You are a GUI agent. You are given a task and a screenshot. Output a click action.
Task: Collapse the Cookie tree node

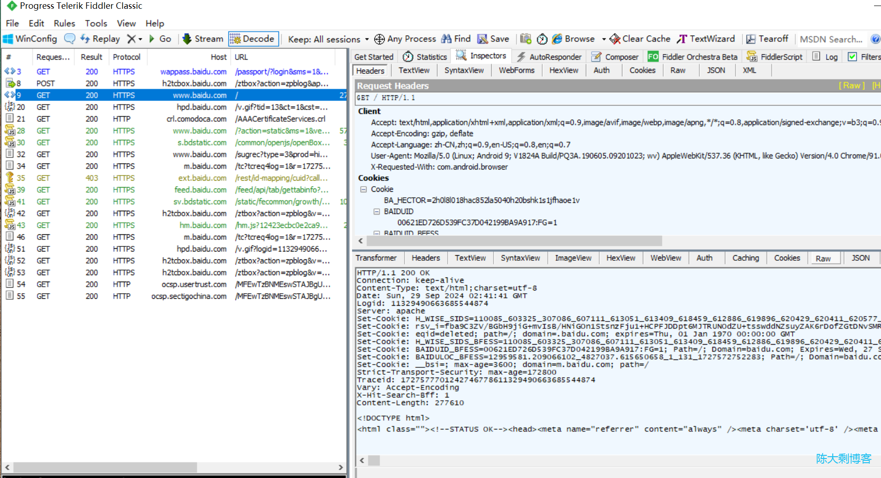tap(364, 189)
